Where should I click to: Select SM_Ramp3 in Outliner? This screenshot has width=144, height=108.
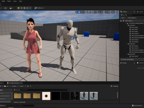(x=135, y=42)
